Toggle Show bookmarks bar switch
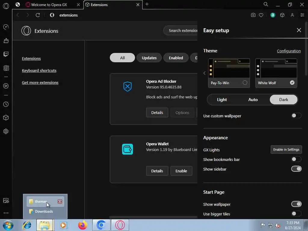 pyautogui.click(x=296, y=159)
